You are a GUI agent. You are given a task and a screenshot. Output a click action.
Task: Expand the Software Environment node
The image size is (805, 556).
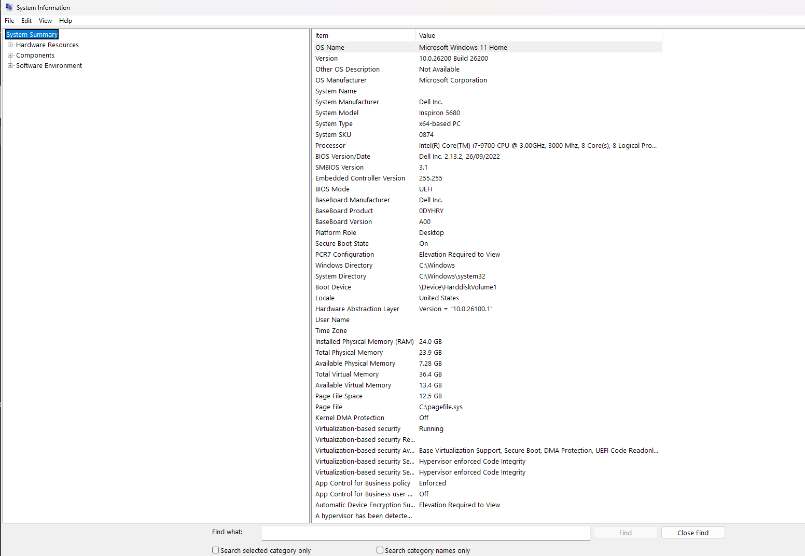[x=10, y=65]
